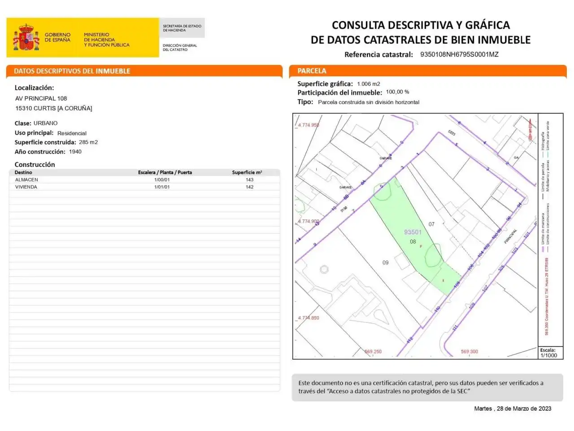Click the 'Escala: 1/1000' box
The width and height of the screenshot is (574, 431).
point(551,352)
